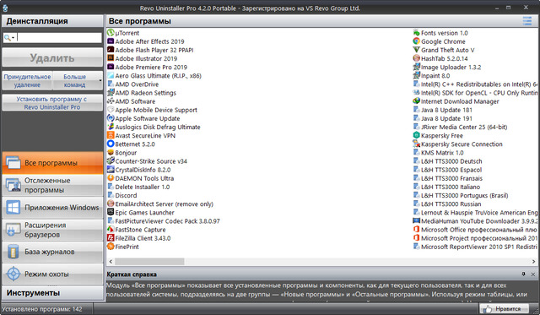
Task: Open Приложения Windows section
Action: pos(52,208)
